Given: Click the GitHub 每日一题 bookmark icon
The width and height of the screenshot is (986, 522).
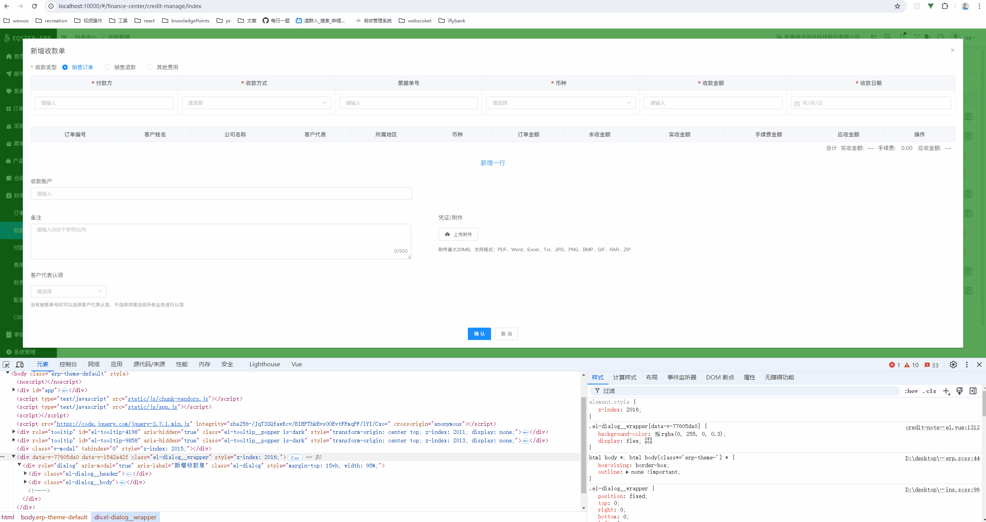Looking at the screenshot, I should click(x=266, y=20).
